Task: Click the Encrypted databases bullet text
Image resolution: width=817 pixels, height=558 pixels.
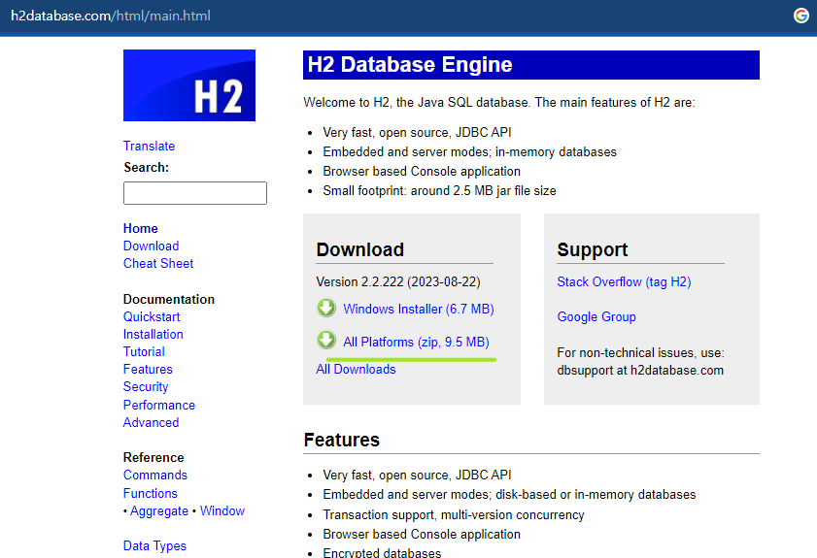Action: pos(382,552)
